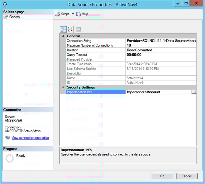Click the 6/18/2014 1:18:10 PM value
The image size is (205, 184).
143,69
